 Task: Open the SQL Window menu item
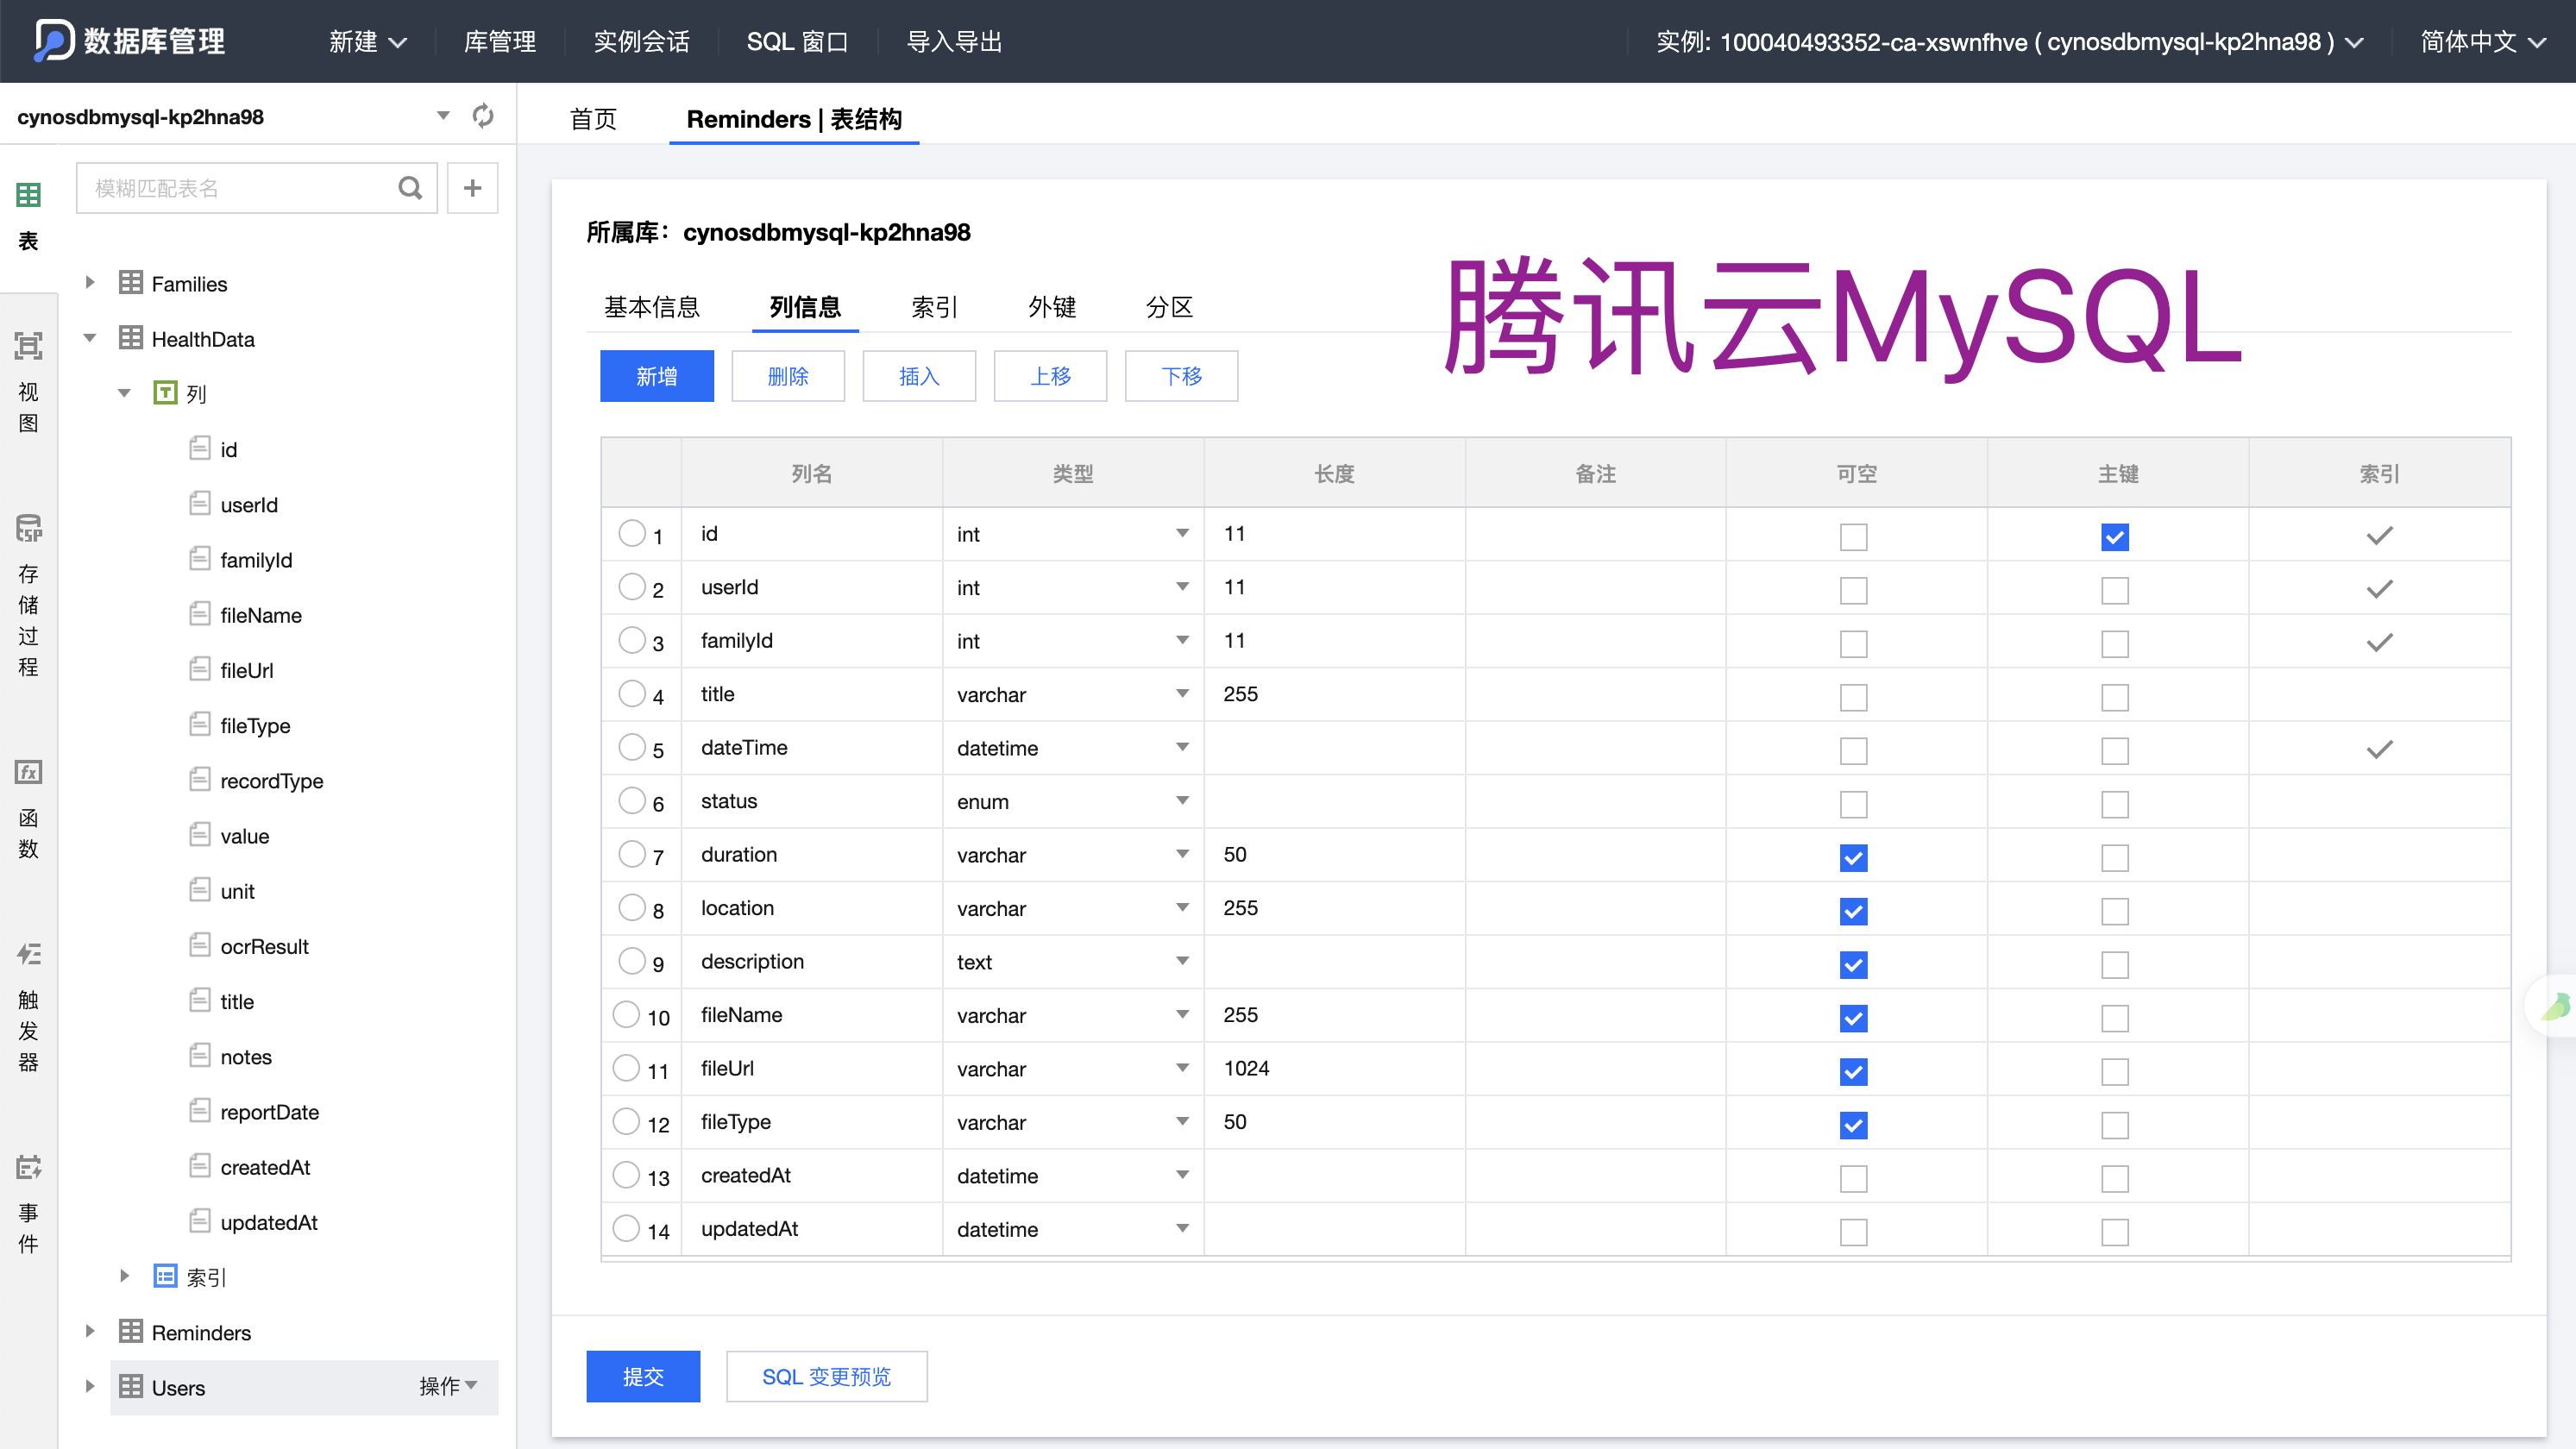coord(797,42)
